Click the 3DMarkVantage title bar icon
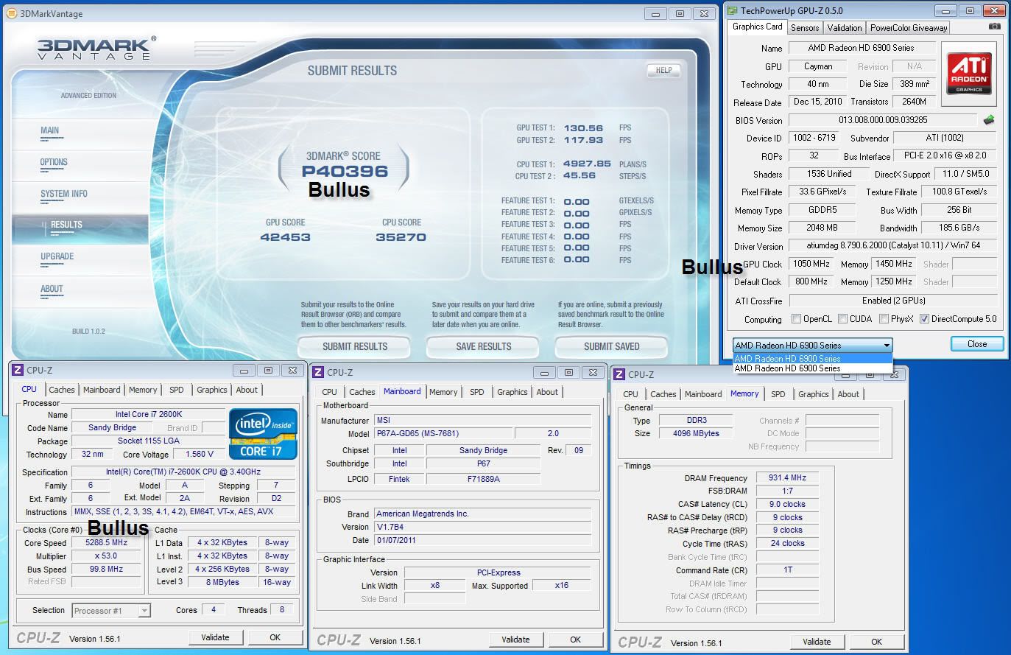The width and height of the screenshot is (1011, 655). (12, 13)
